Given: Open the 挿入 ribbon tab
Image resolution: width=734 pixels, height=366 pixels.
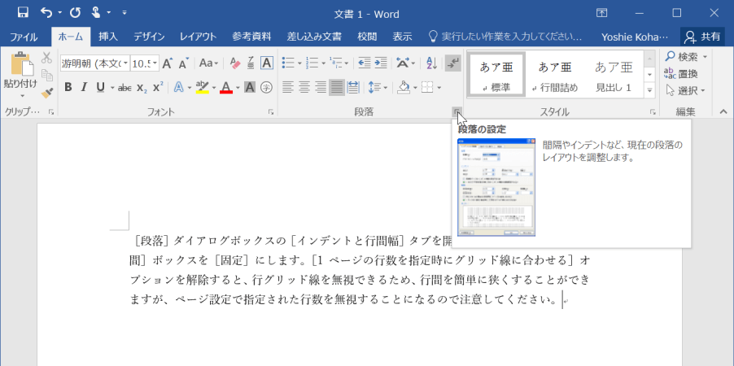Looking at the screenshot, I should (x=108, y=37).
